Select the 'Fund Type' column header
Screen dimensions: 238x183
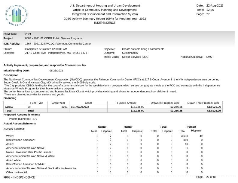point(37,103)
